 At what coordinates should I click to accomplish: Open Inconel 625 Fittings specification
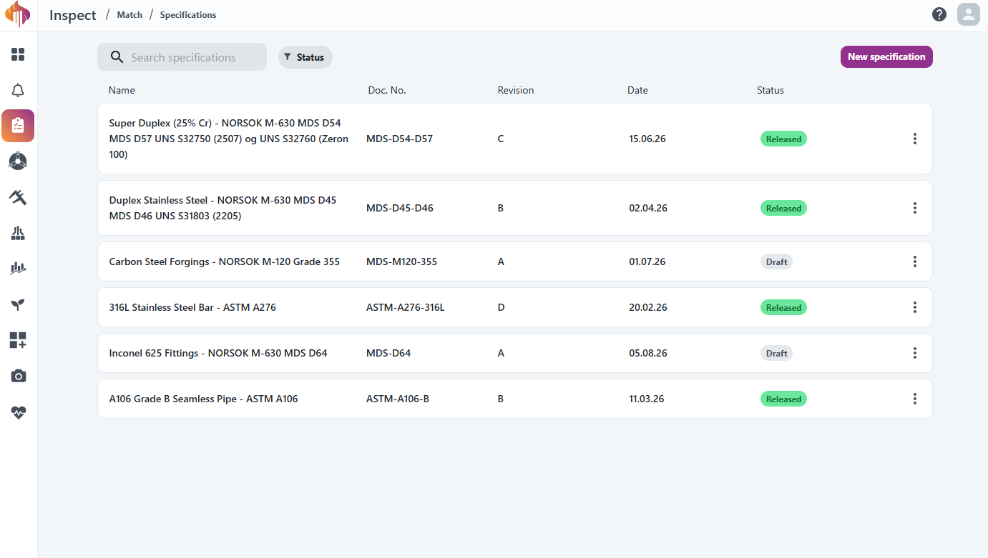[515, 353]
